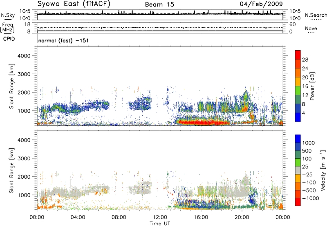Click the '2000' tick of the velocity panel
The width and height of the screenshot is (327, 226).
pos(24,177)
